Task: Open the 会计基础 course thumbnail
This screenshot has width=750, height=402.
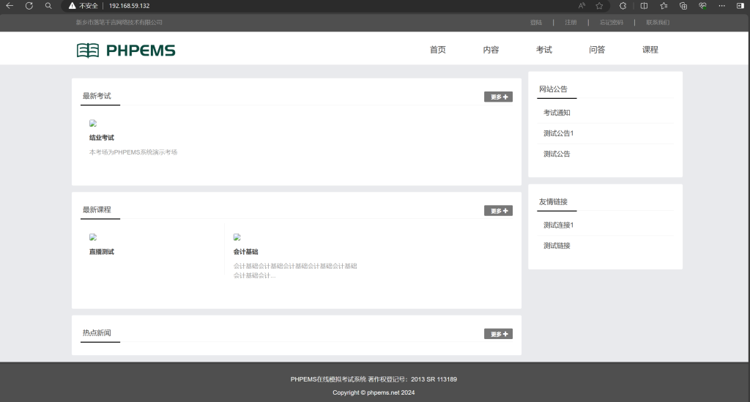Action: click(x=237, y=237)
